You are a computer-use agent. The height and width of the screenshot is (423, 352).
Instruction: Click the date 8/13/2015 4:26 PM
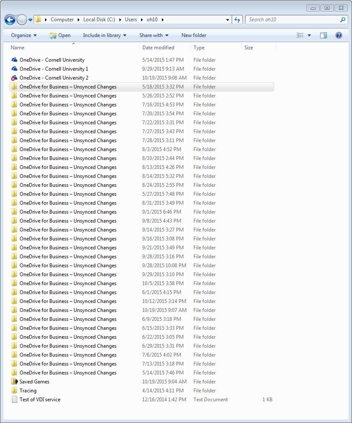click(x=163, y=167)
